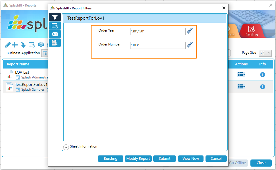
Task: Click the users group icon in Reports toolbar
Action: tap(41, 45)
